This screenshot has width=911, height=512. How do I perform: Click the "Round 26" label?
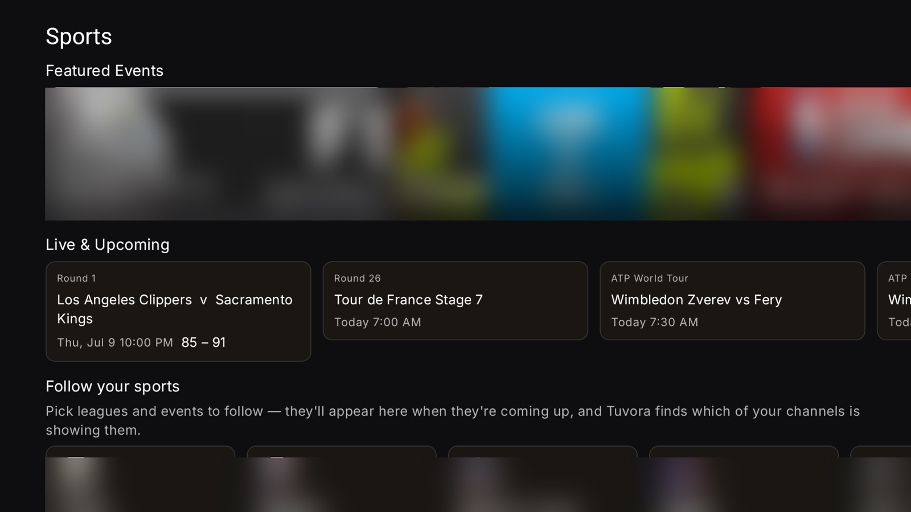(x=358, y=278)
